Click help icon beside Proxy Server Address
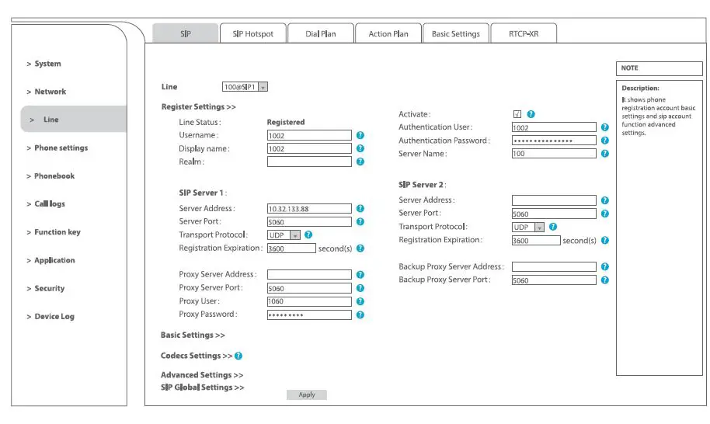 tap(360, 274)
